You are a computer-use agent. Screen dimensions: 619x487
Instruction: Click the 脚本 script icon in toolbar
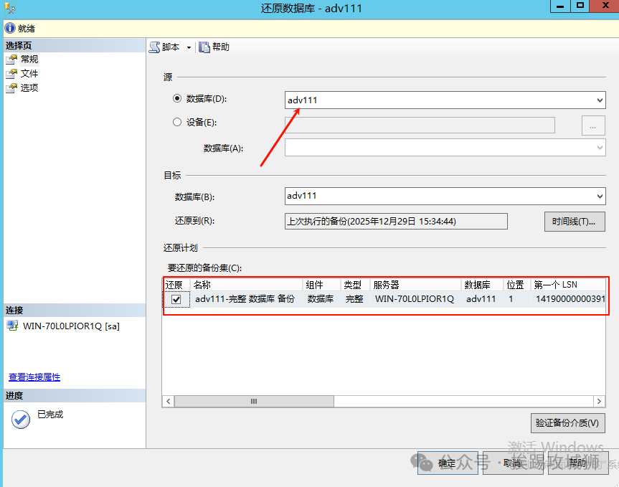(154, 47)
